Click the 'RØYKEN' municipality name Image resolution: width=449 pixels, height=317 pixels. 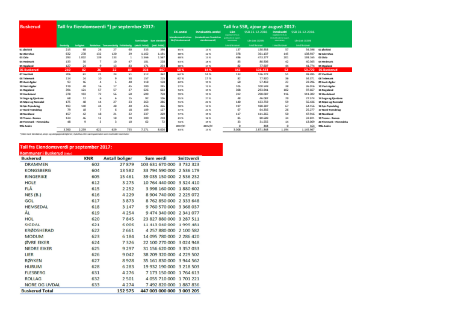click(33, 261)
